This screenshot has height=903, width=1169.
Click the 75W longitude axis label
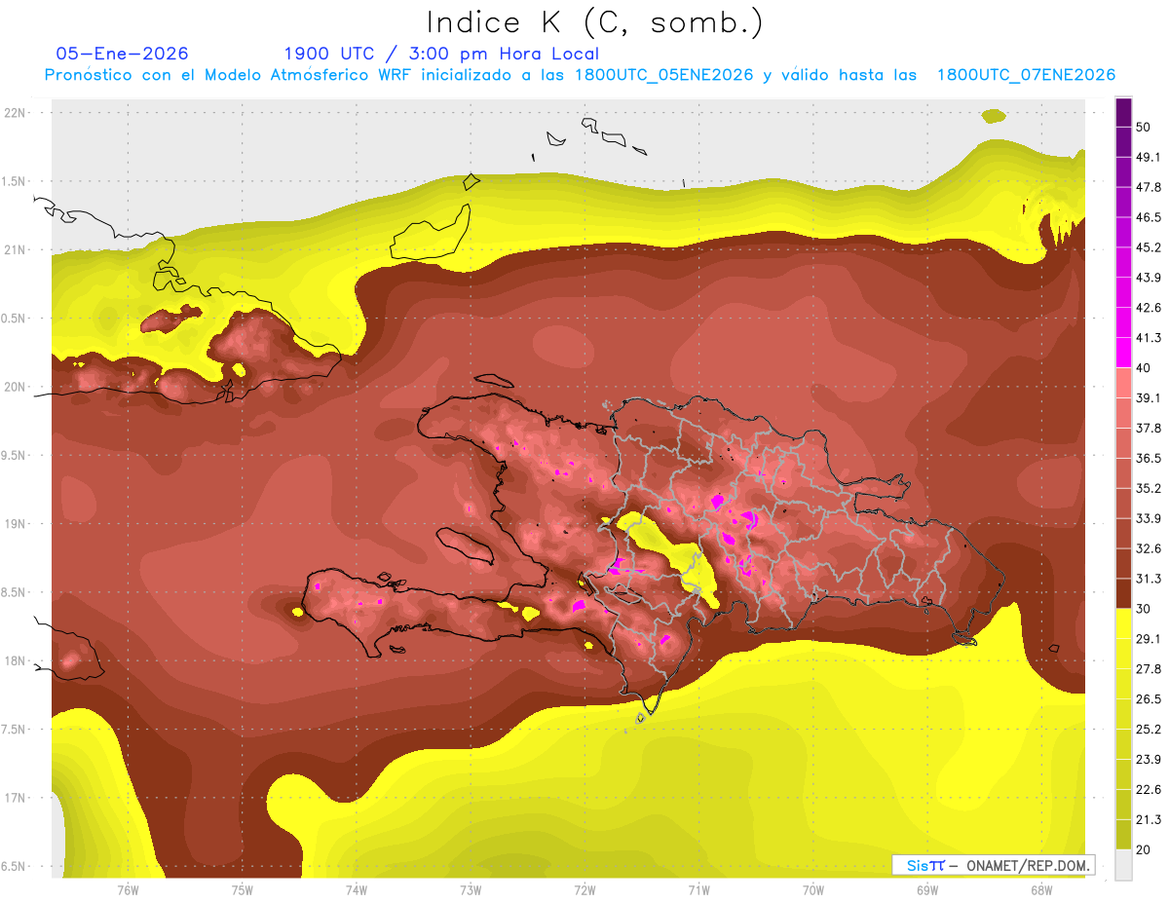click(x=243, y=889)
